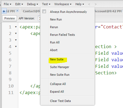Click the blue left tab scroll arrow
The height and width of the screenshot is (108, 123).
[x=4, y=11]
